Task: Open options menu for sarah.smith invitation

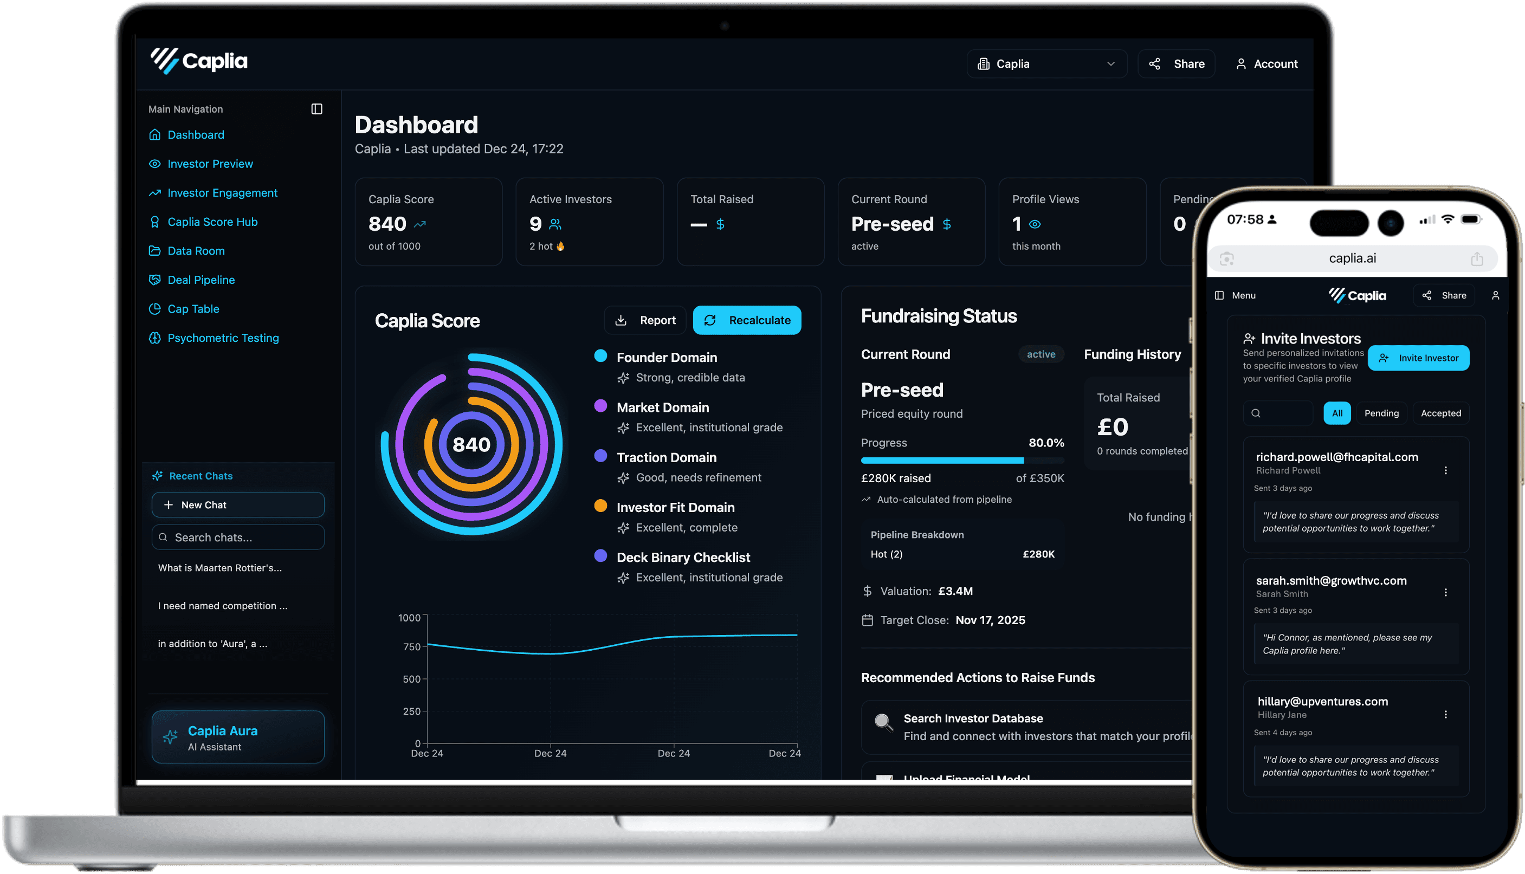Action: tap(1445, 592)
